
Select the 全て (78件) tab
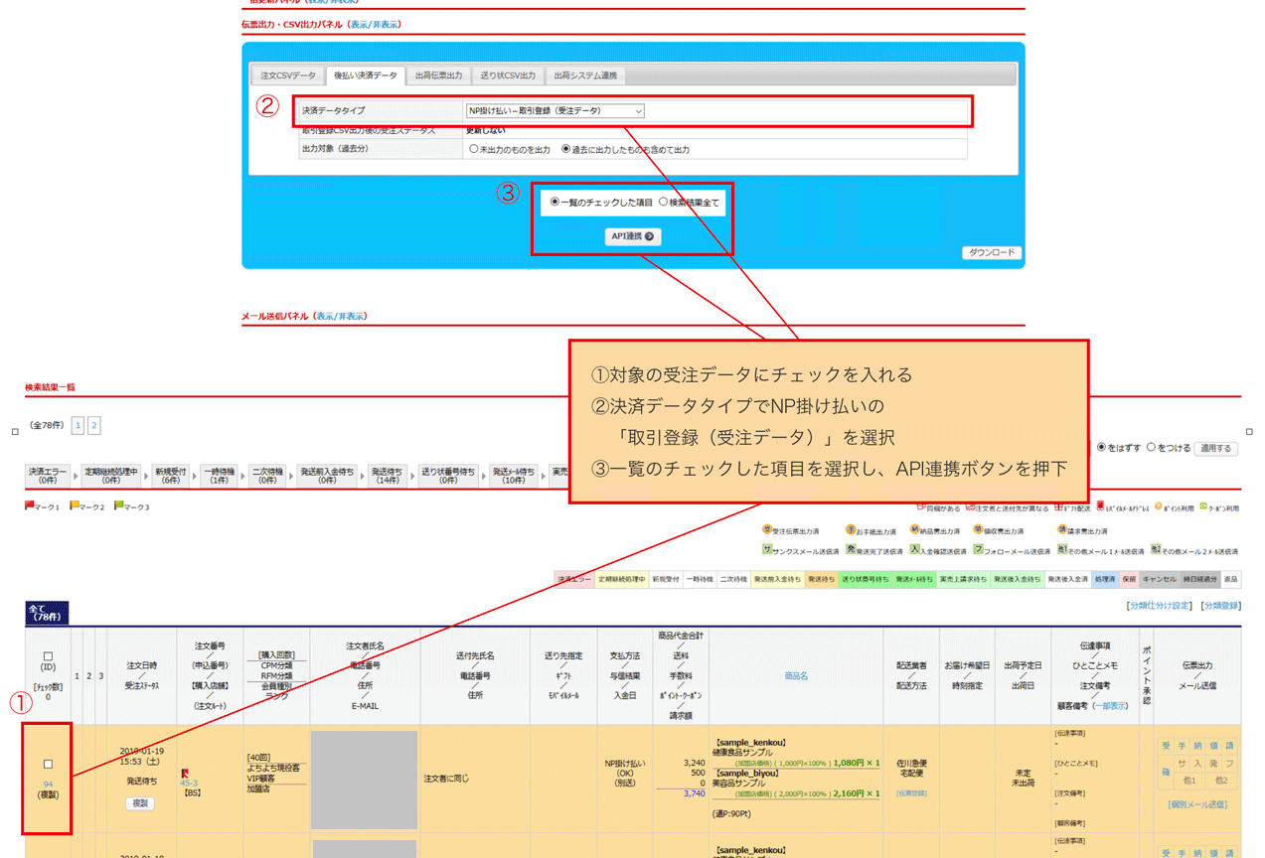coord(47,613)
